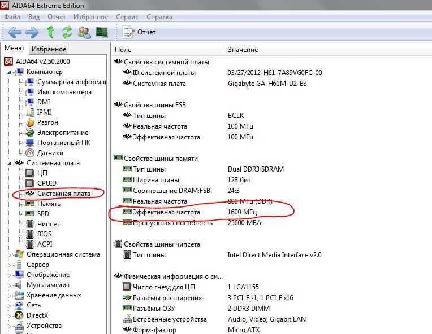Click the Память memory module icon
Image resolution: width=432 pixels, height=334 pixels.
tap(30, 204)
